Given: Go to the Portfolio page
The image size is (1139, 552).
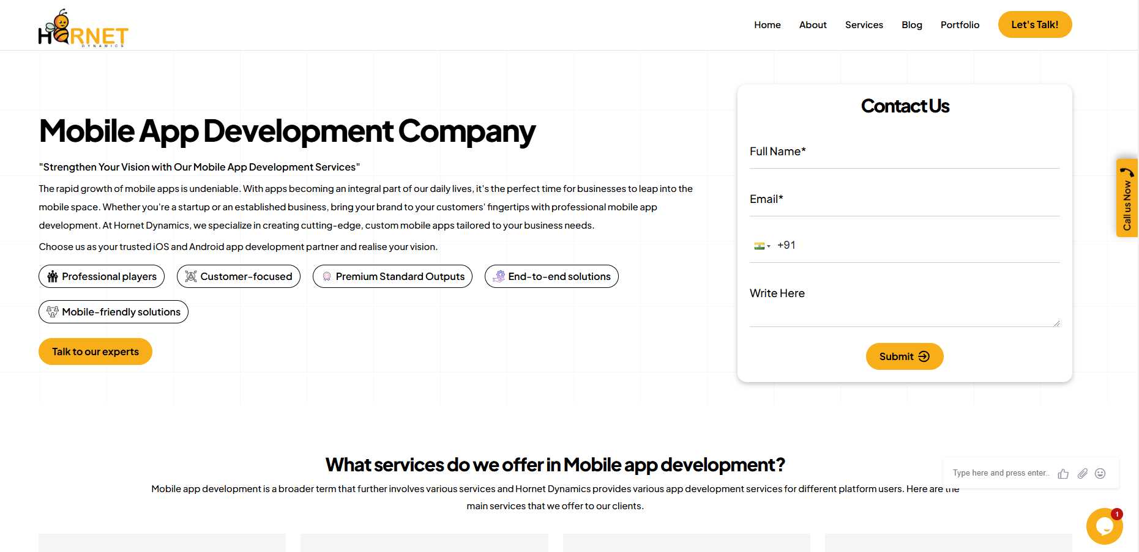Looking at the screenshot, I should click(x=960, y=25).
